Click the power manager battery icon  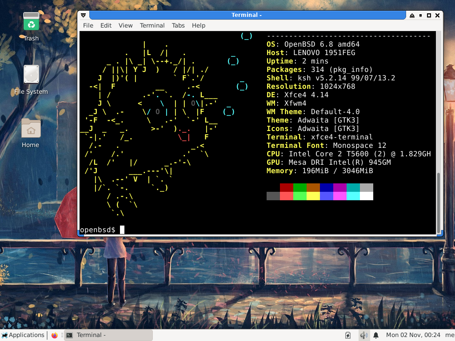pos(348,335)
